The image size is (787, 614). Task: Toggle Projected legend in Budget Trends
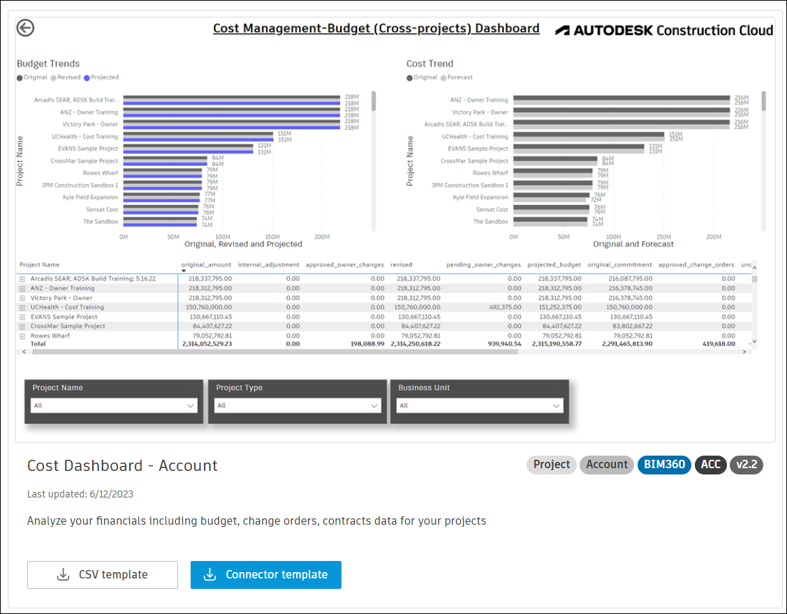101,77
